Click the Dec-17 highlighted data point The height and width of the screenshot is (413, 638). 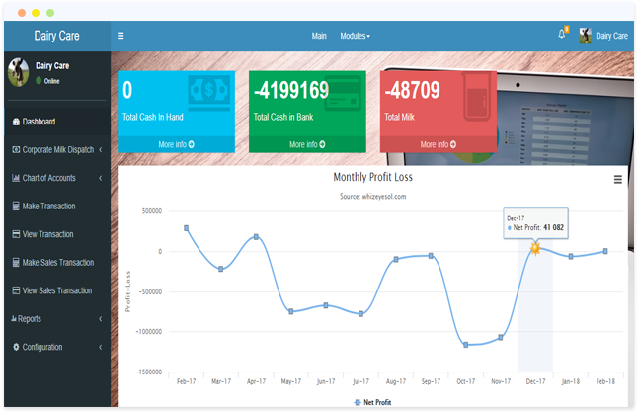[535, 248]
